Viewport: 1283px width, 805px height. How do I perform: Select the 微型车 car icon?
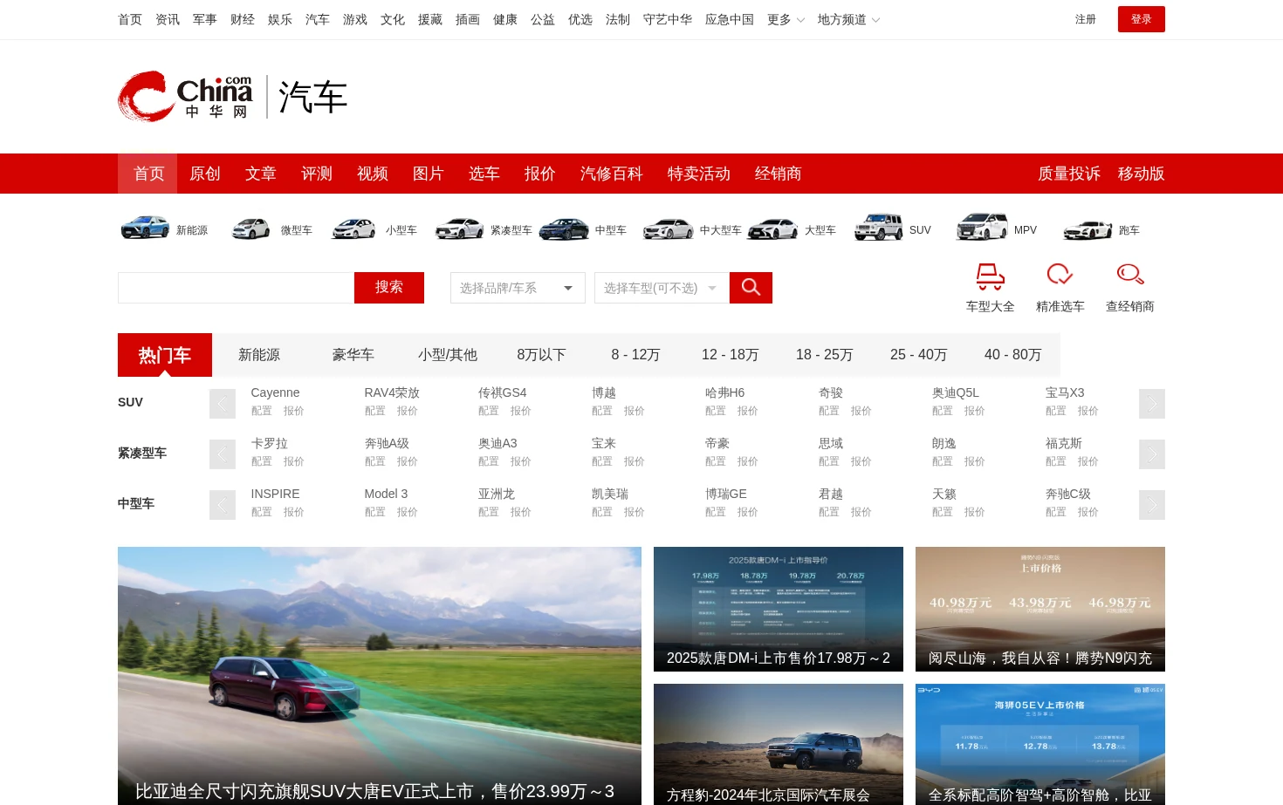click(250, 229)
